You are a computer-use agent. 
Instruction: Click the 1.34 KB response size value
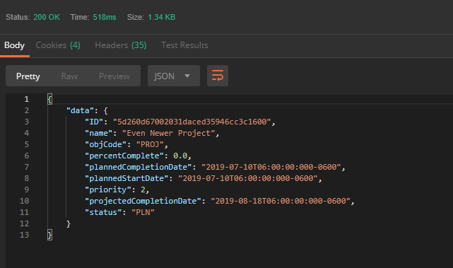tap(162, 17)
